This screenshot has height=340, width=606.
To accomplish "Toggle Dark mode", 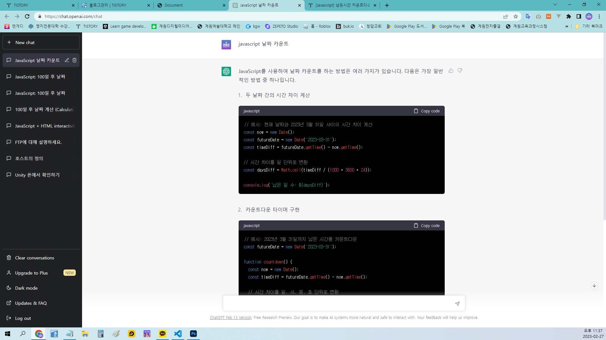I will pos(41,288).
